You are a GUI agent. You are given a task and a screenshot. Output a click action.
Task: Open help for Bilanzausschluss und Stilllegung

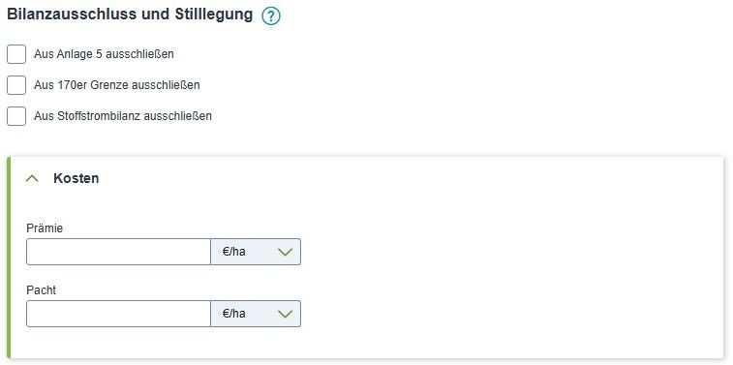point(271,16)
